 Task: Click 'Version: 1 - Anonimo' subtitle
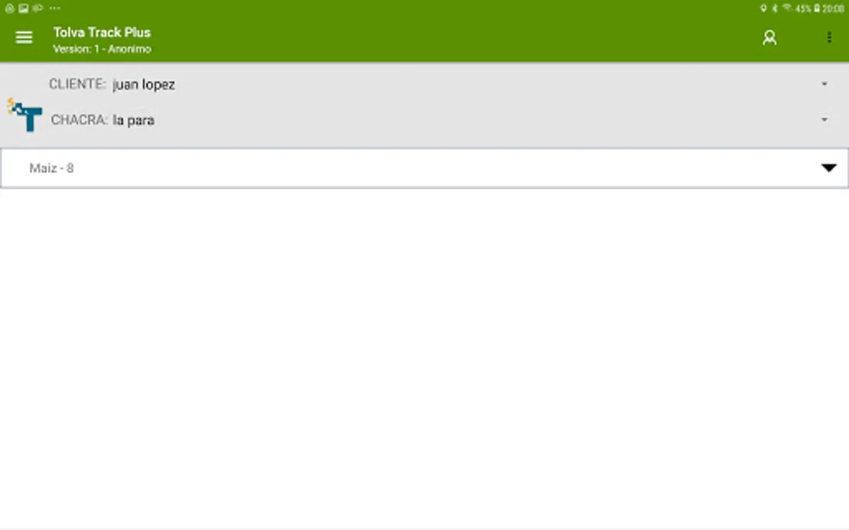pos(102,49)
